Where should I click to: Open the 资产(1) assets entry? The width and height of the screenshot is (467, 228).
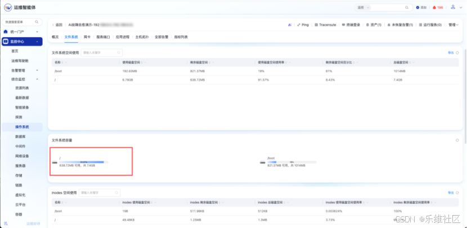point(374,25)
